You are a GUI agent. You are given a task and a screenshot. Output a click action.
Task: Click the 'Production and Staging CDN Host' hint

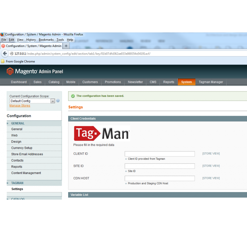pos(148,184)
